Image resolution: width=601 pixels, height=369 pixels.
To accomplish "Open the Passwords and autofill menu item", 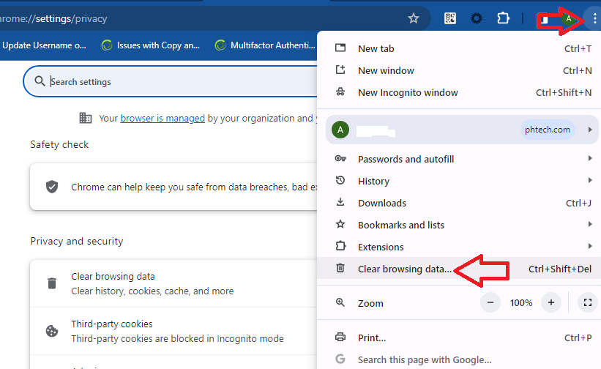I will 459,159.
